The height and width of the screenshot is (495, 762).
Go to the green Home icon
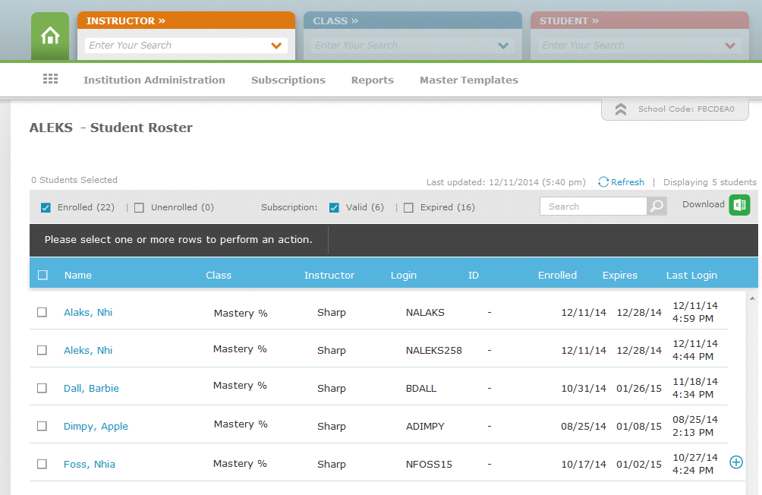tap(50, 36)
